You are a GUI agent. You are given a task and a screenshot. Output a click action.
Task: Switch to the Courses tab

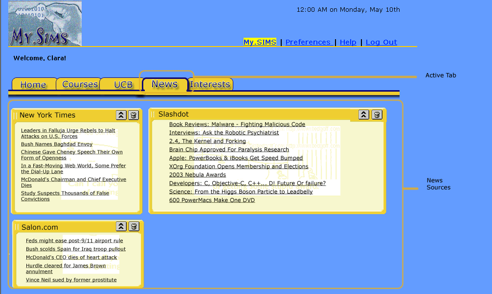(x=79, y=84)
